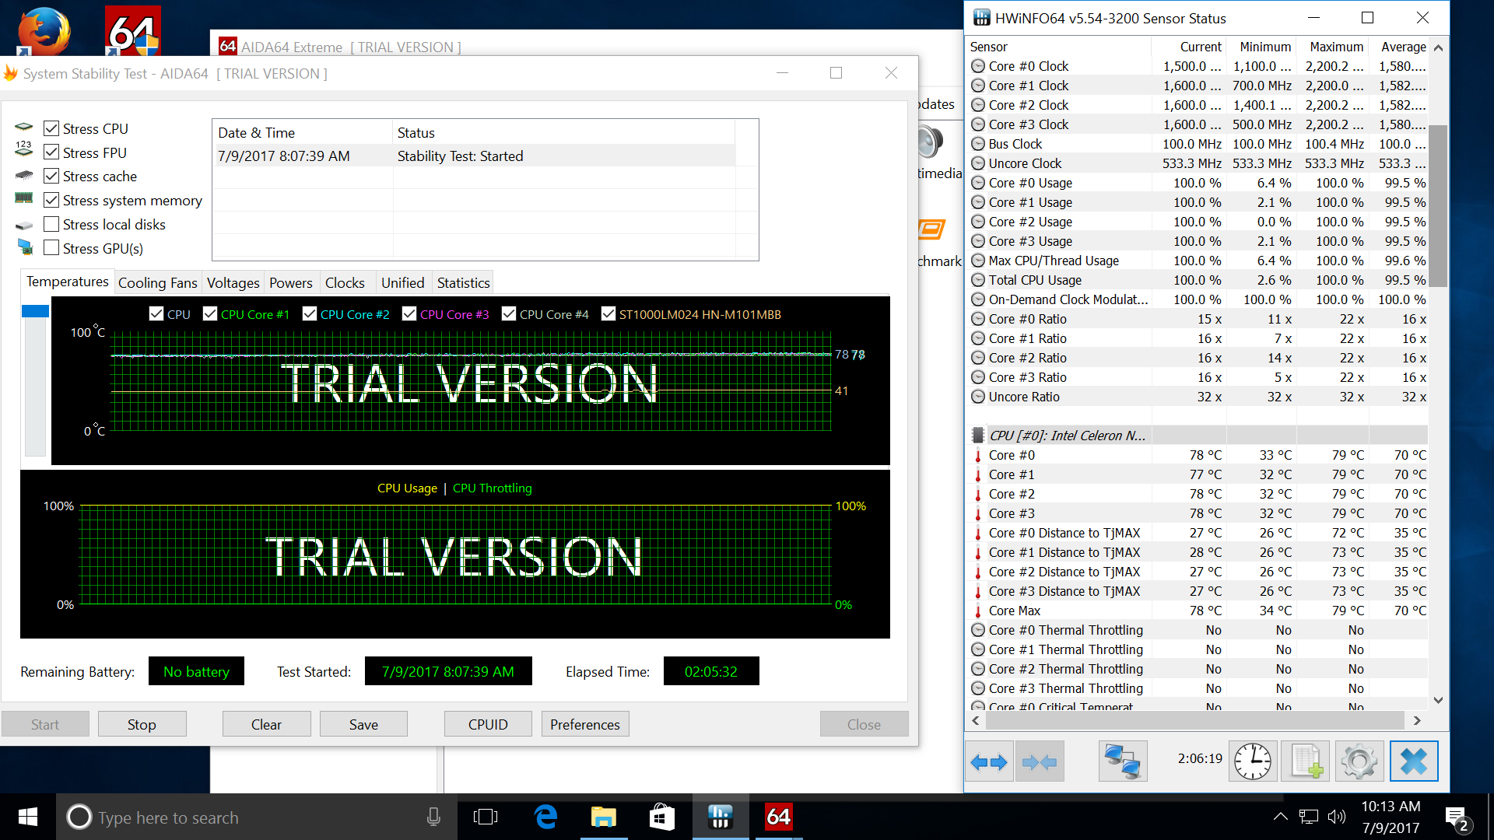Open Firefox desktop shortcut
The image size is (1494, 840).
44,31
